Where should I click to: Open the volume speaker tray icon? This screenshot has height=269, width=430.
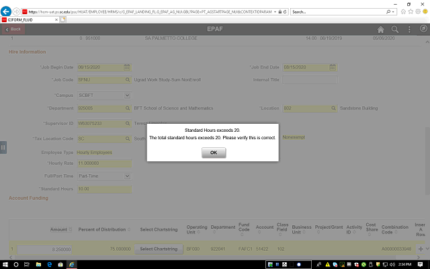pyautogui.click(x=392, y=264)
